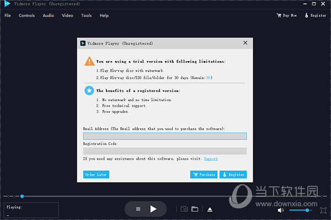Click the 'Playing:' status label
331x220 pixels.
(14, 207)
